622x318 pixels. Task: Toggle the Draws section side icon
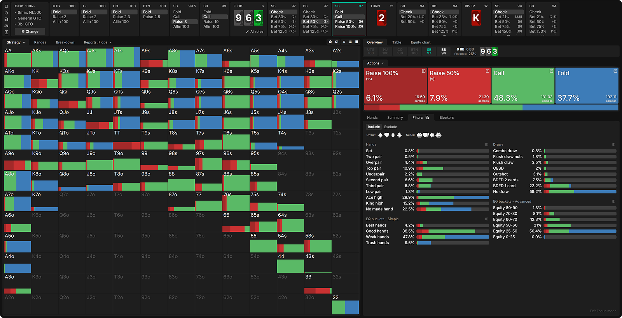pyautogui.click(x=613, y=144)
